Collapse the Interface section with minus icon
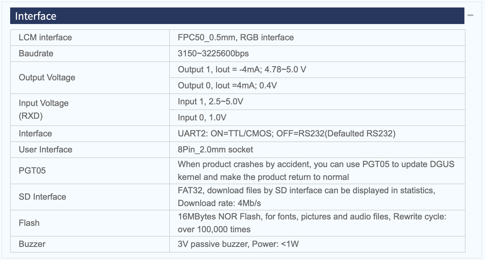This screenshot has height=260, width=485. [x=470, y=15]
